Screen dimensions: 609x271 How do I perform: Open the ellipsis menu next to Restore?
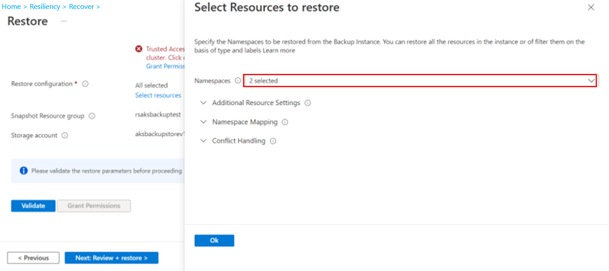64,21
